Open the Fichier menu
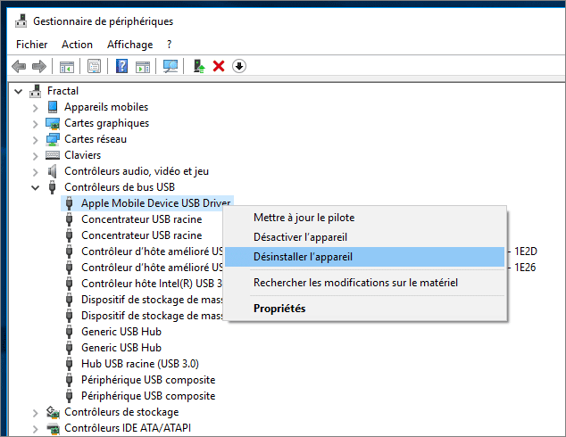The width and height of the screenshot is (566, 437). (32, 45)
